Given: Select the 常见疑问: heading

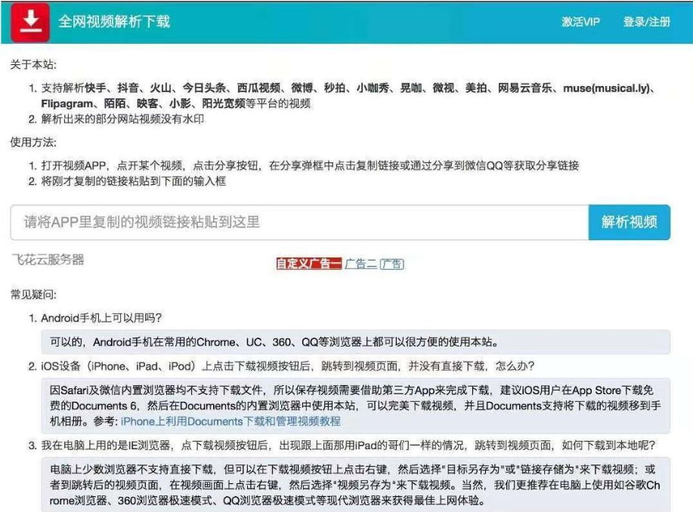Looking at the screenshot, I should tap(33, 295).
